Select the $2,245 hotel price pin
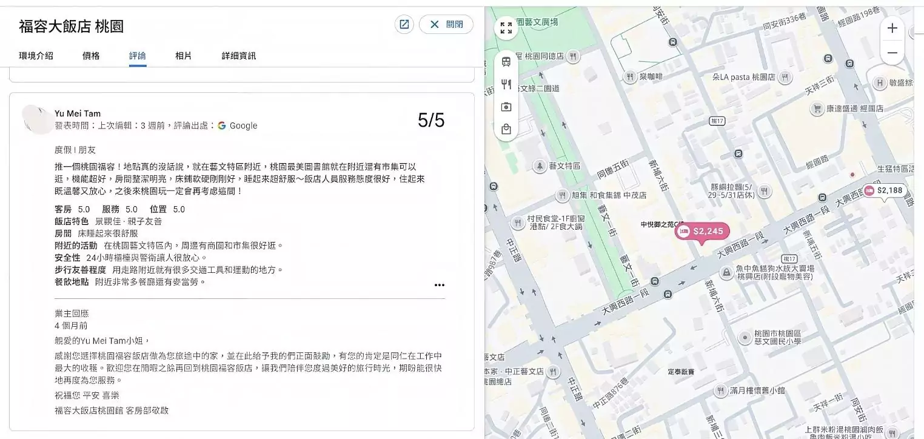Screen dimensions: 924x439 pos(702,232)
